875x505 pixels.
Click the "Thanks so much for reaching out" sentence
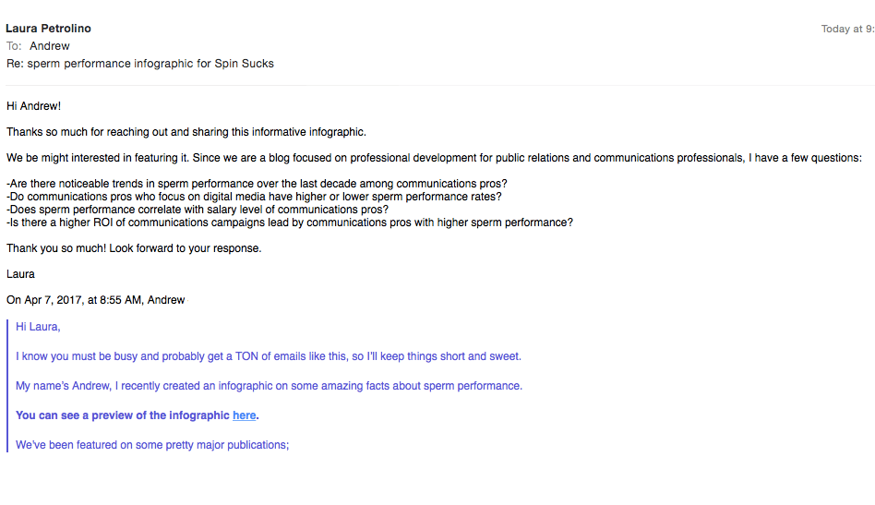[x=186, y=132]
